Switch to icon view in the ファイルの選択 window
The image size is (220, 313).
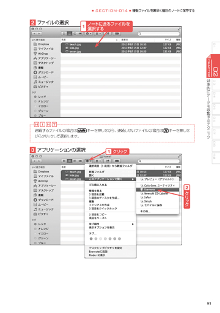click(64, 34)
